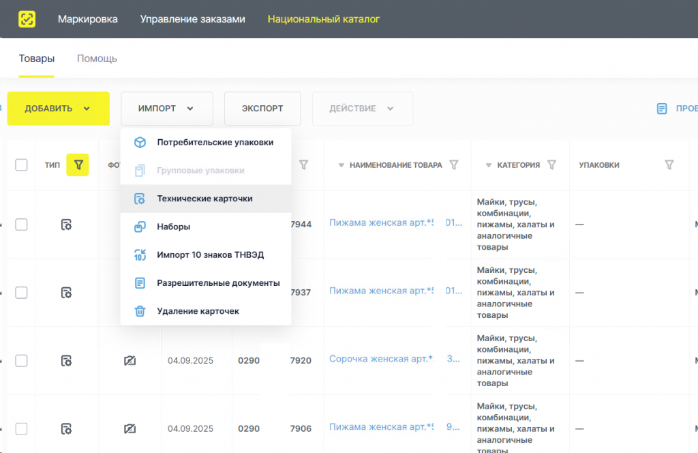Click the yellow logo icon in header

[28, 19]
